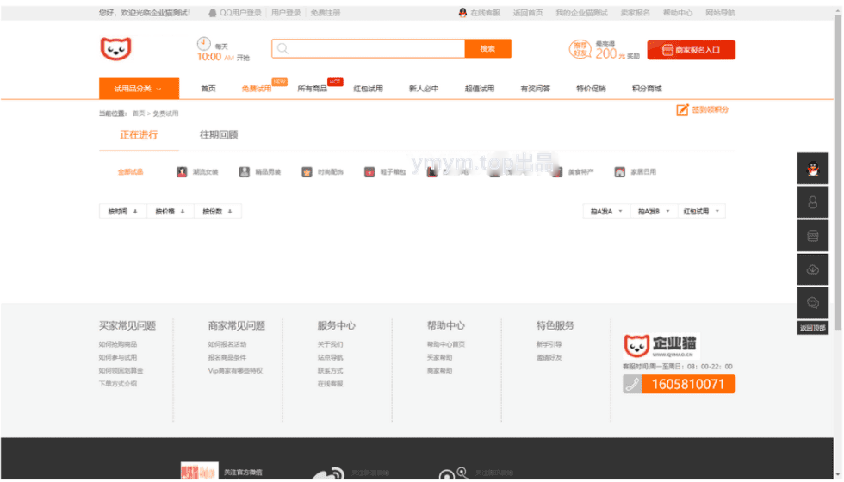Select the 家居日用 category icon

coord(619,172)
